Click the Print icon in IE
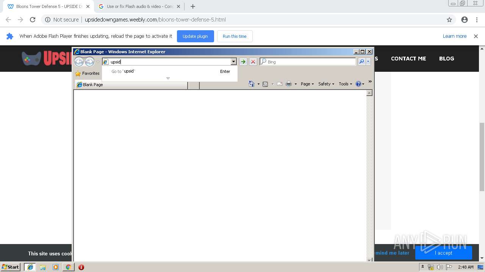Image resolution: width=485 pixels, height=272 pixels. [288, 84]
